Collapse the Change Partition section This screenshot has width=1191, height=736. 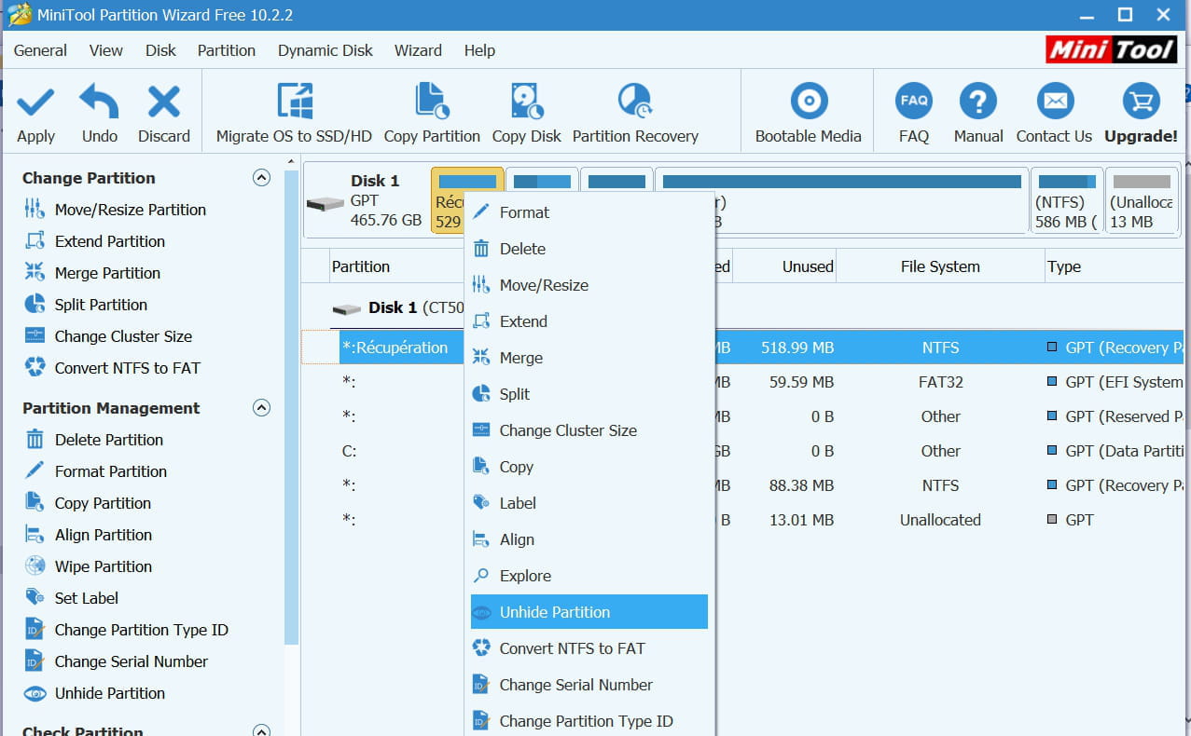262,178
